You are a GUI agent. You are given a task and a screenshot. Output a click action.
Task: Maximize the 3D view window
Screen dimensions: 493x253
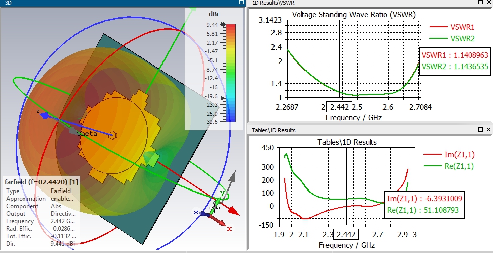[242, 2]
